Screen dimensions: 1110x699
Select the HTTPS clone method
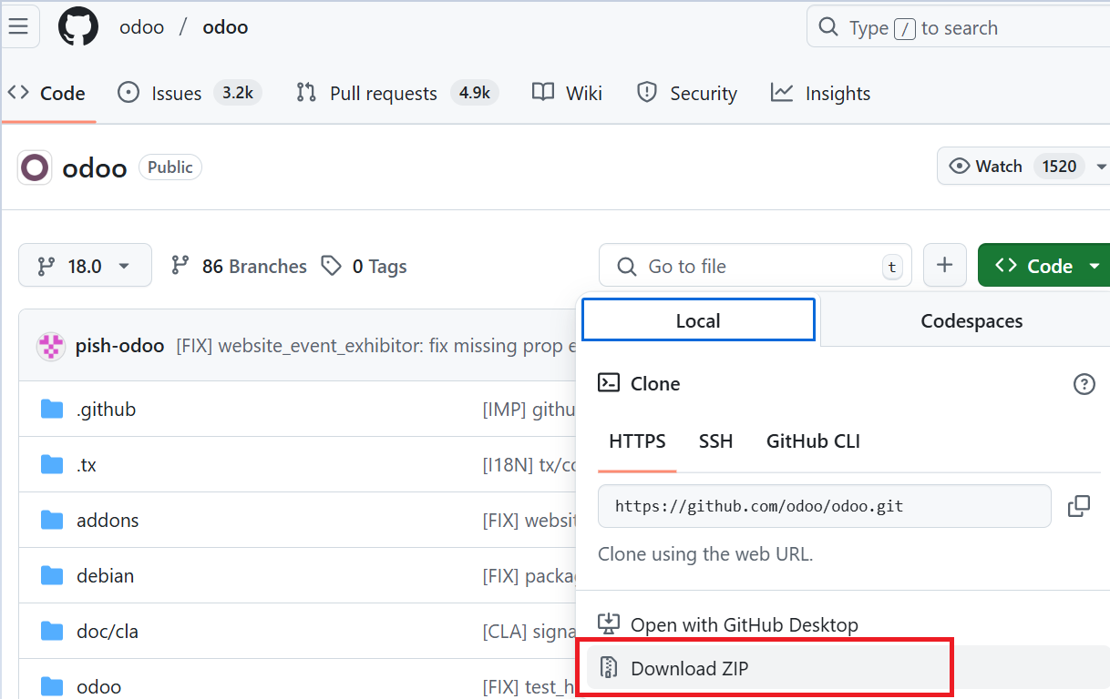coord(637,441)
